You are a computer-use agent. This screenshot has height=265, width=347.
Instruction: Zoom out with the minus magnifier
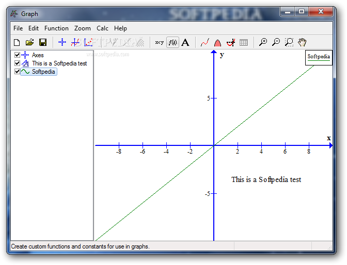pyautogui.click(x=276, y=42)
